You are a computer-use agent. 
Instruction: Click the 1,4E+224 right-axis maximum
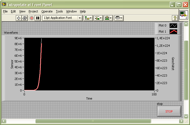click(163, 38)
